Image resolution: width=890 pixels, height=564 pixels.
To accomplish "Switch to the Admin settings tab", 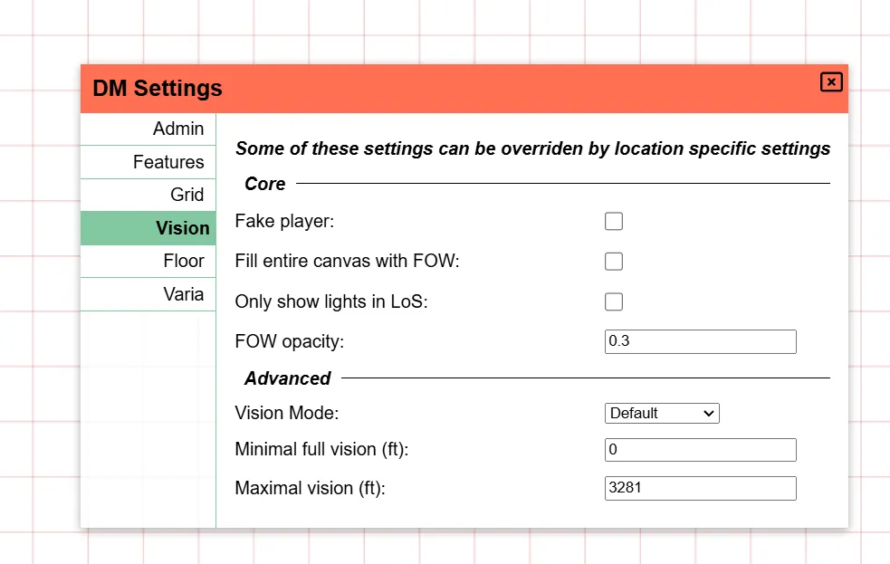I will coord(178,129).
